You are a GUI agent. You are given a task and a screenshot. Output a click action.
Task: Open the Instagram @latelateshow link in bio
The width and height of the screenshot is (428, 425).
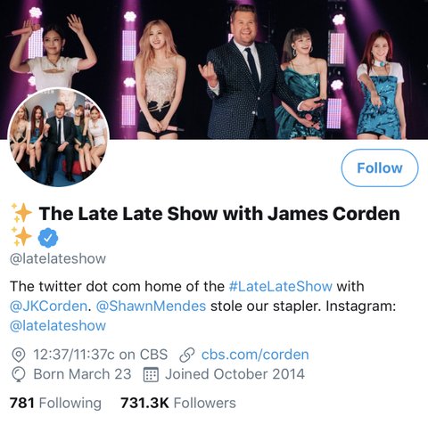(58, 326)
